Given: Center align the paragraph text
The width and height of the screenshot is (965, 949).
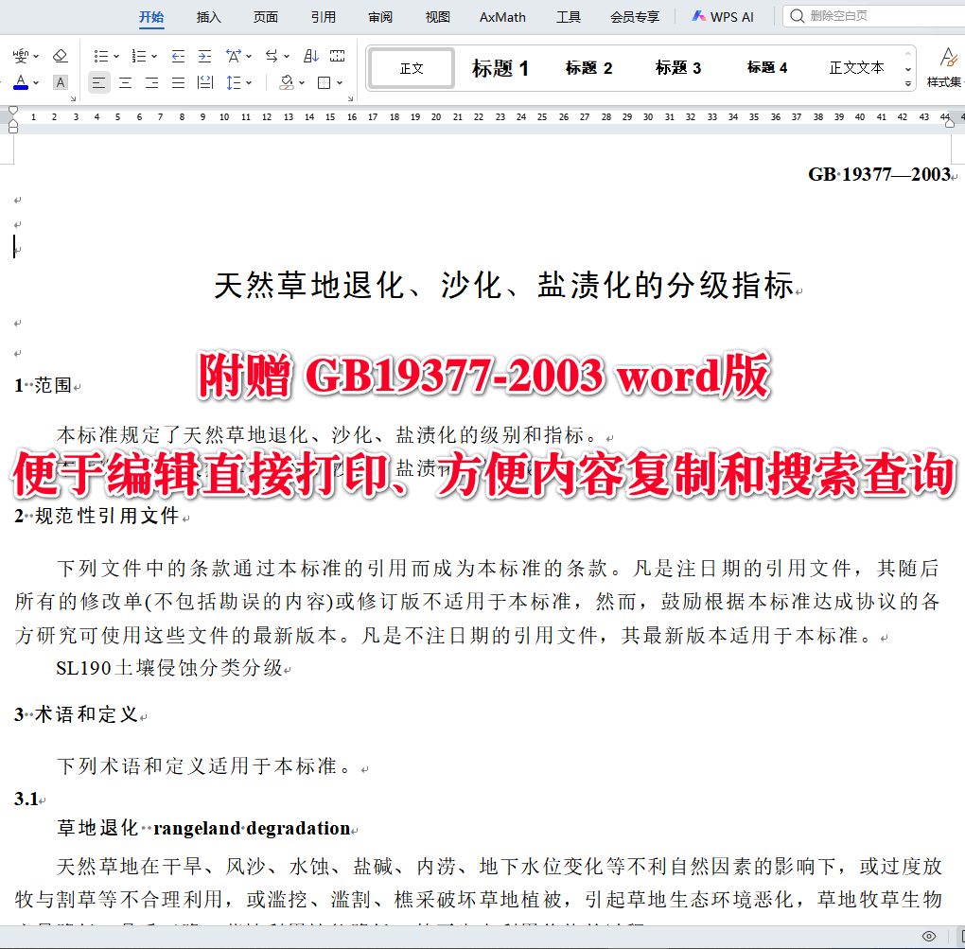Looking at the screenshot, I should click(124, 82).
